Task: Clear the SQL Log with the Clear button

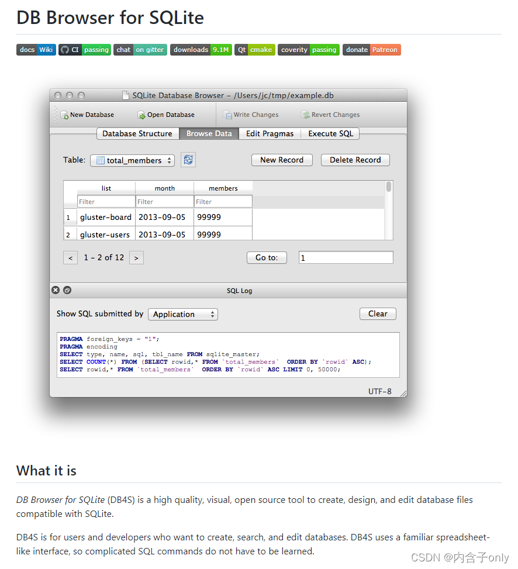Action: point(377,313)
